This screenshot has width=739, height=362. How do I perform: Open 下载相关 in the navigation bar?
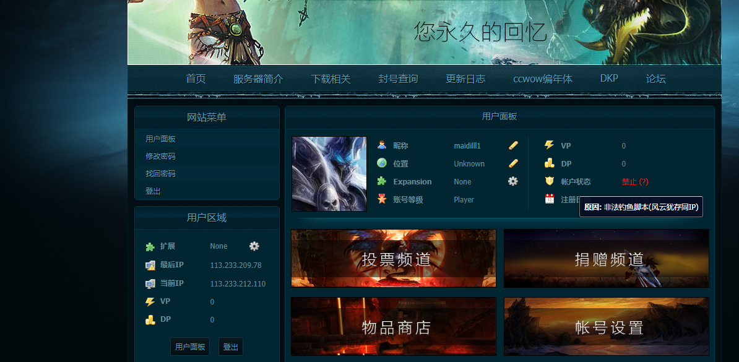tap(331, 79)
